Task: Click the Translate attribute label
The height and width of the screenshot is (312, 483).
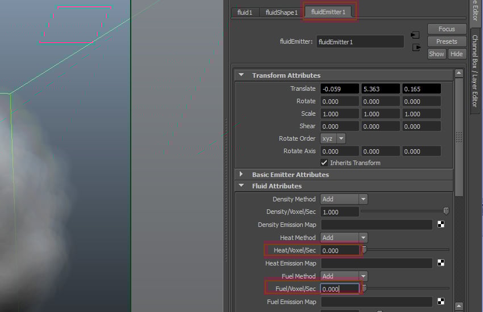Action: tap(303, 88)
